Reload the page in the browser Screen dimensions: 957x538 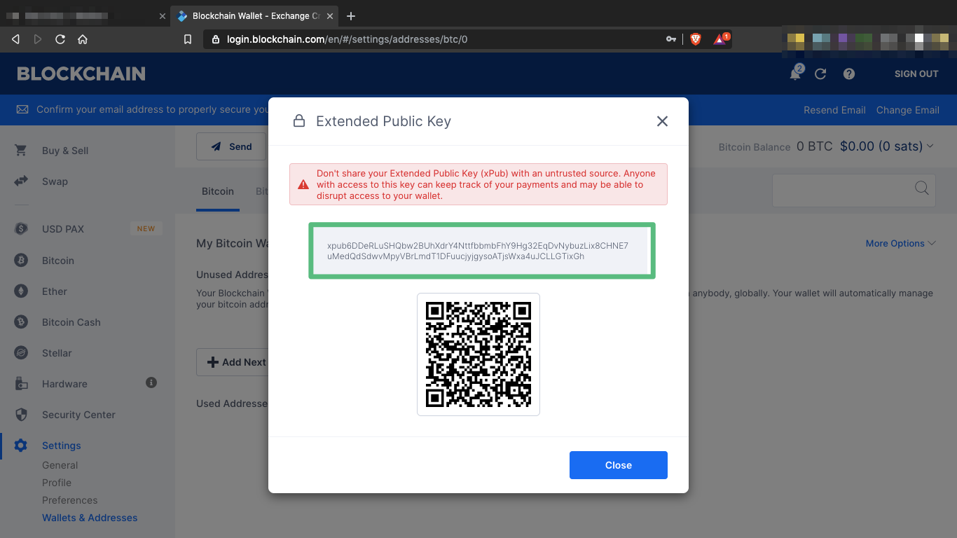(60, 39)
